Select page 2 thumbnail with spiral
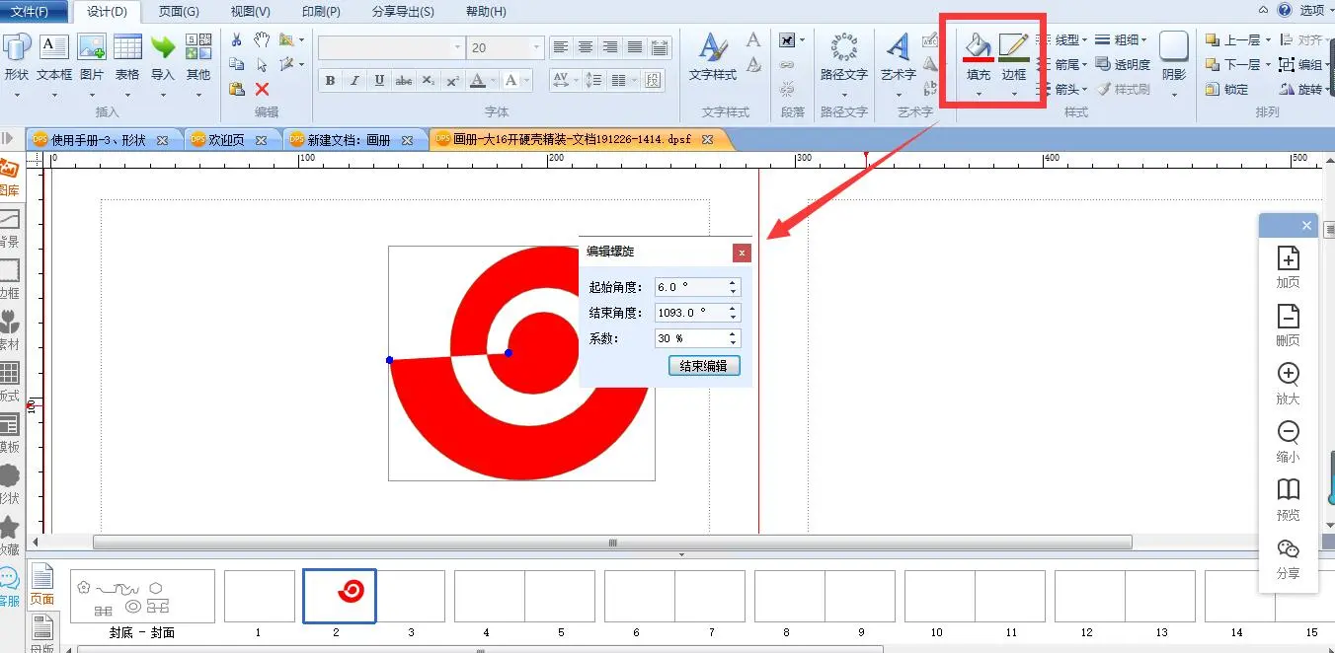 click(x=340, y=596)
